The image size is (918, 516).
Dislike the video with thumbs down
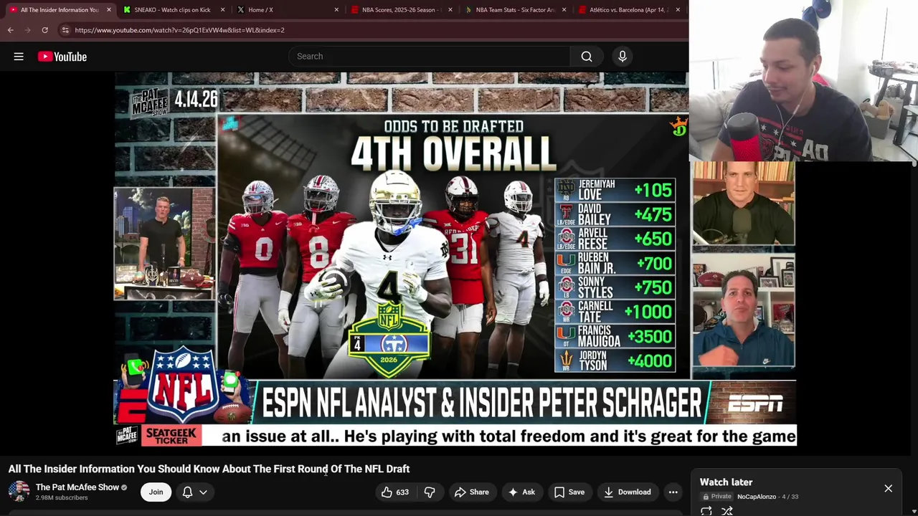click(x=430, y=492)
